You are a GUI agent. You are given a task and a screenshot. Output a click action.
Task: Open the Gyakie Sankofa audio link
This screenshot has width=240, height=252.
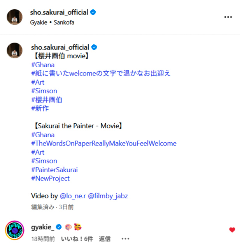pyautogui.click(x=52, y=22)
